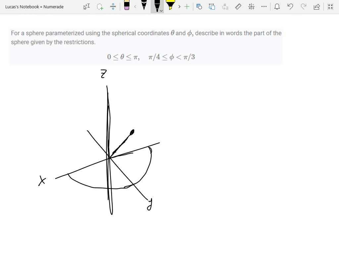Open the More Options ellipsis menu
Image resolution: width=339 pixels, height=254 pixels.
(264, 7)
